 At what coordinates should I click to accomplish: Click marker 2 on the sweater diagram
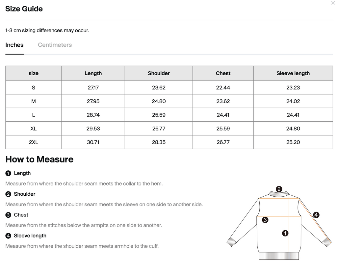point(279,189)
